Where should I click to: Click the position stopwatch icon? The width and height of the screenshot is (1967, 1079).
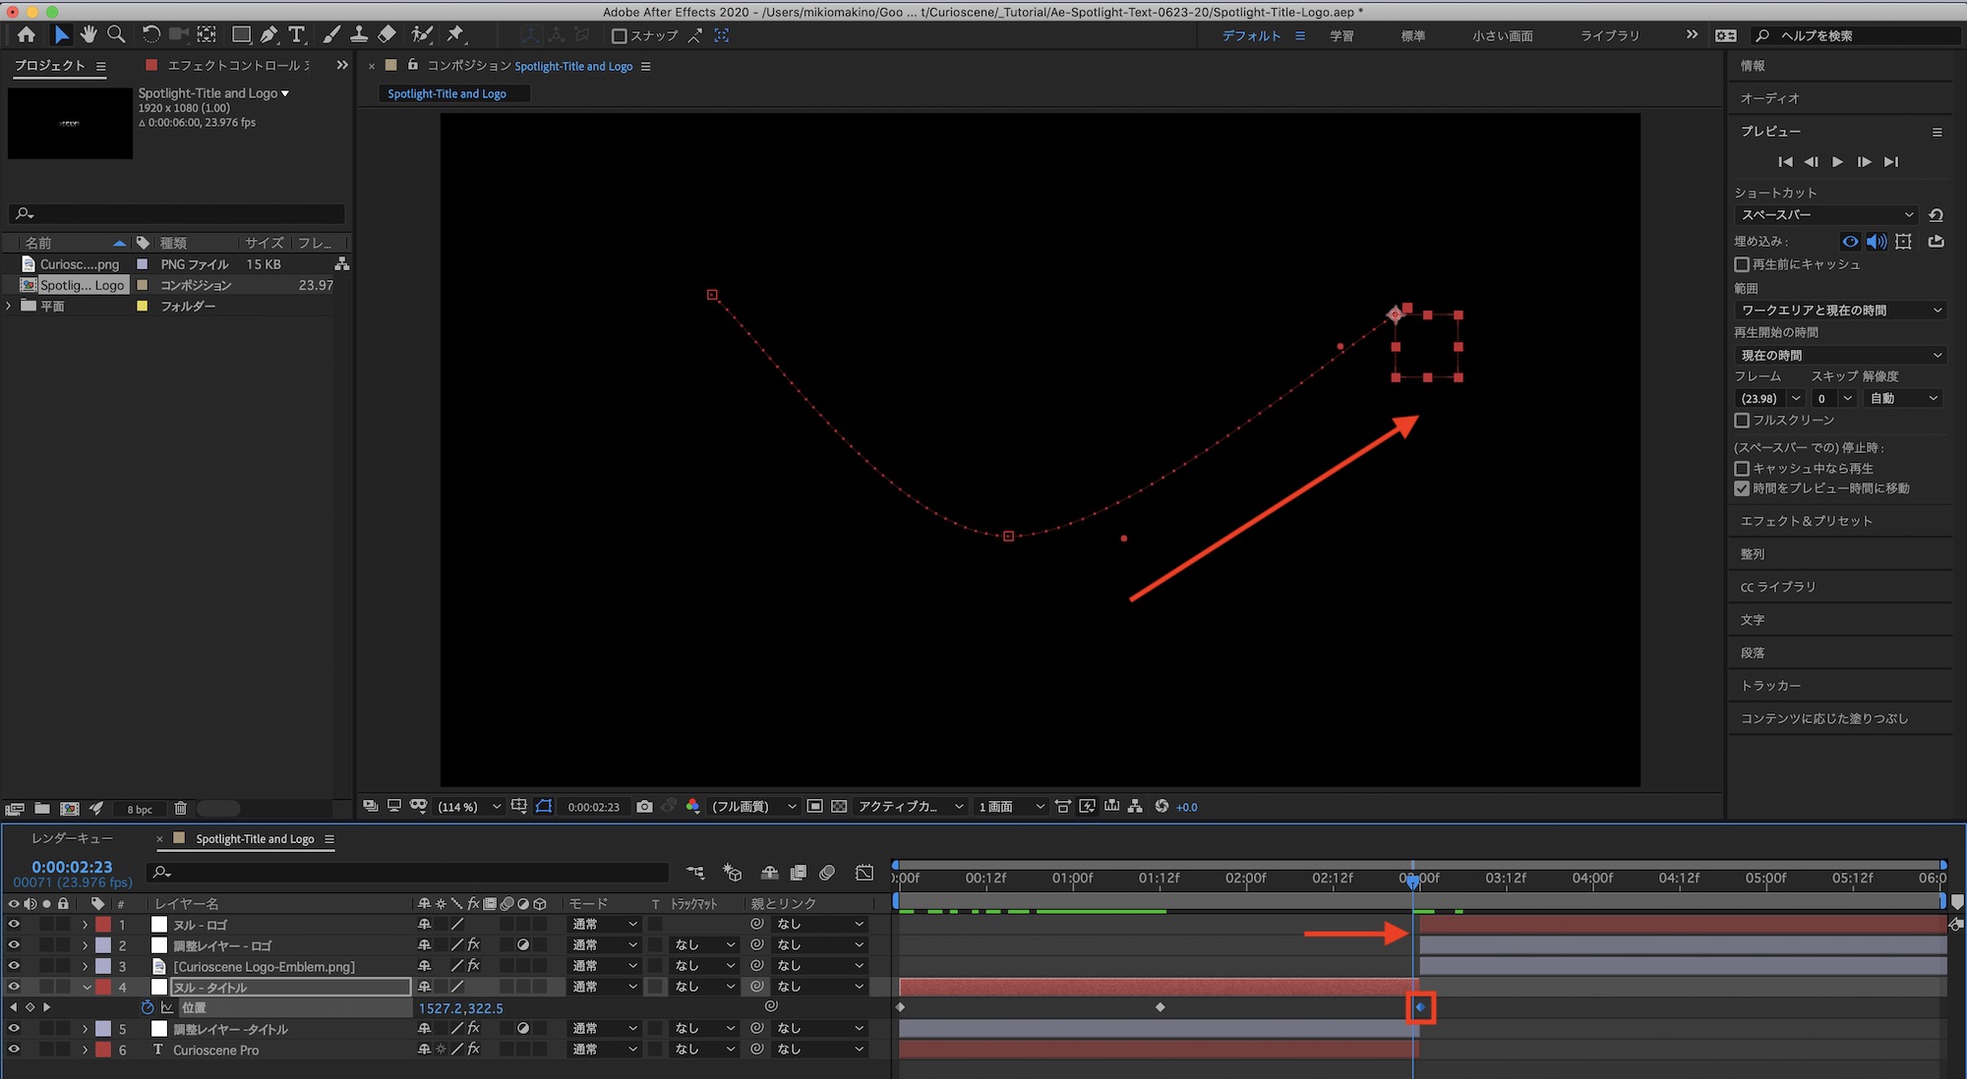coord(148,1007)
